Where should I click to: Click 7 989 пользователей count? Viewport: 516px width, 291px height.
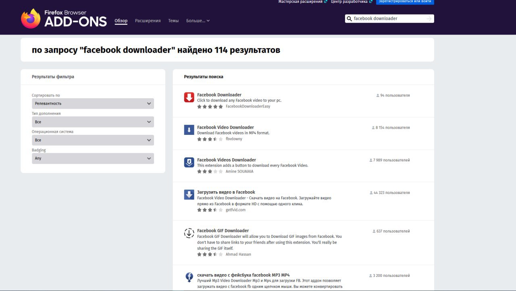pos(391,160)
